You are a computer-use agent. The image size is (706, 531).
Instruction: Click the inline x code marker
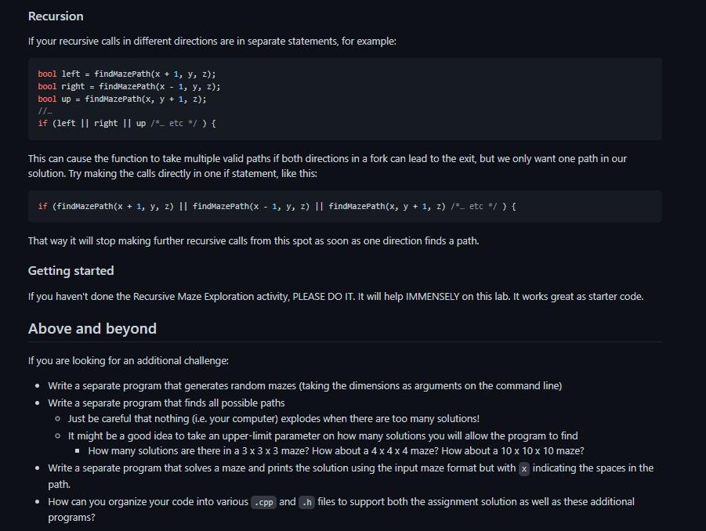click(x=523, y=469)
